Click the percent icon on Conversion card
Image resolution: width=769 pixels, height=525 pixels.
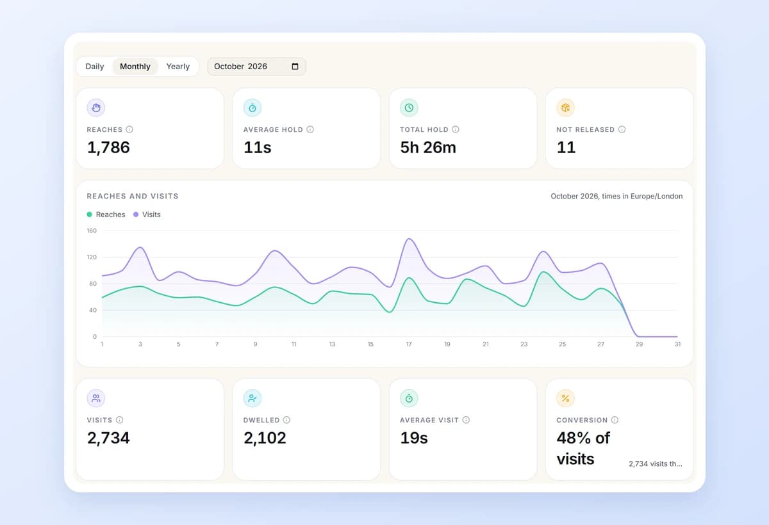click(566, 398)
